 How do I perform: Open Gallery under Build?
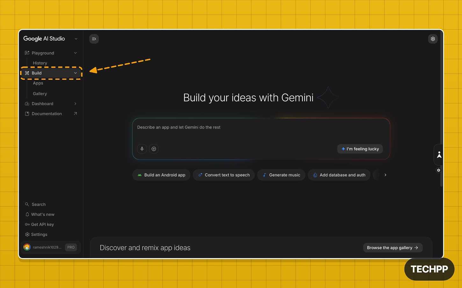point(40,93)
